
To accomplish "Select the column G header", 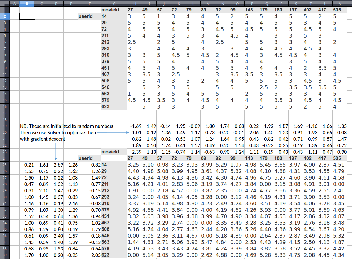I will [114, 4].
